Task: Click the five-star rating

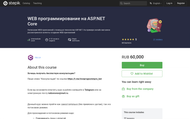Action: [x=128, y=39]
